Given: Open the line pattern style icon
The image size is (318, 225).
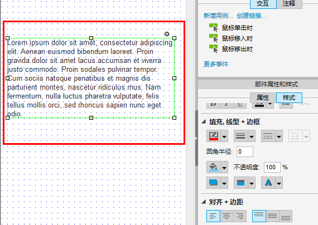Looking at the screenshot, I should pyautogui.click(x=268, y=136).
